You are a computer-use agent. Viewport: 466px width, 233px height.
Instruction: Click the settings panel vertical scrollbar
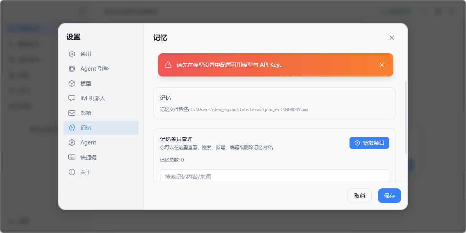406,116
